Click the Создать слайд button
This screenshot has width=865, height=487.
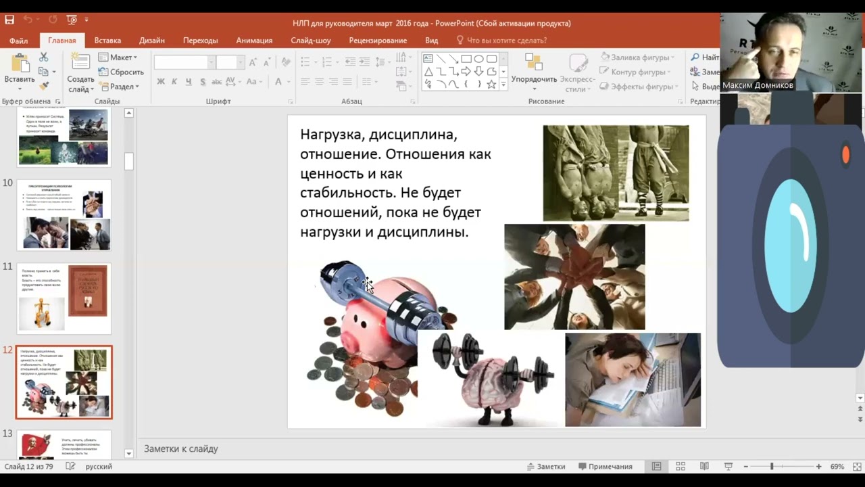coord(80,72)
